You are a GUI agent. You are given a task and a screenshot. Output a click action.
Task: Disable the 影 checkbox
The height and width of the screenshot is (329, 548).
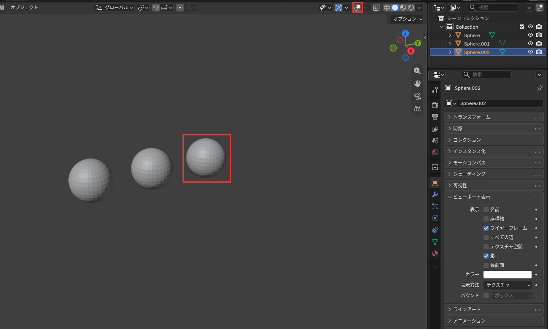(x=486, y=256)
